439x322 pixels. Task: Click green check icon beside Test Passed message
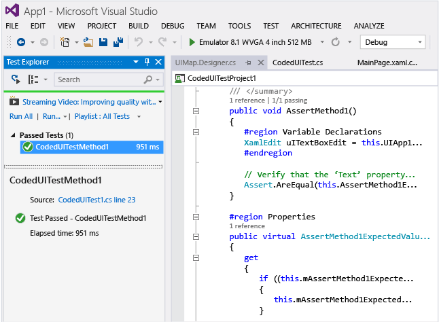pos(20,218)
